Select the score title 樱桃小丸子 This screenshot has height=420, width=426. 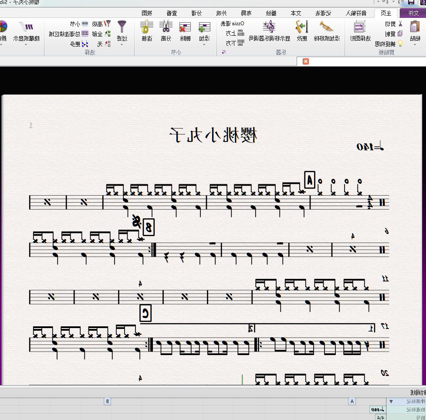click(213, 135)
